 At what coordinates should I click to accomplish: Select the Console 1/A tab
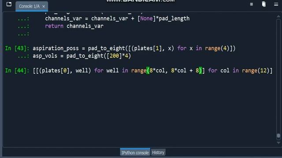coord(32,6)
